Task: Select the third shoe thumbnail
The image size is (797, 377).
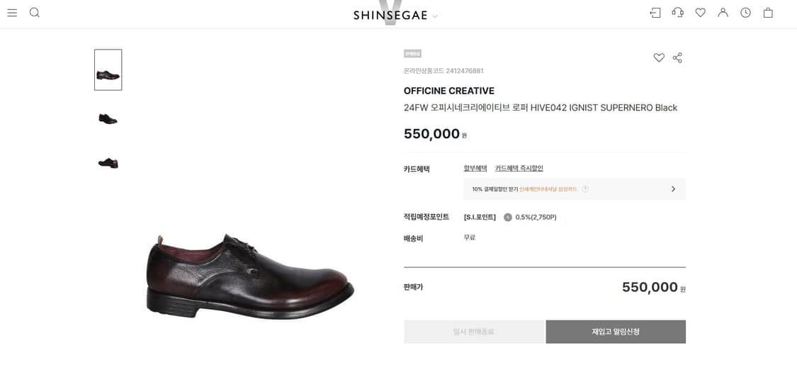Action: coord(108,163)
